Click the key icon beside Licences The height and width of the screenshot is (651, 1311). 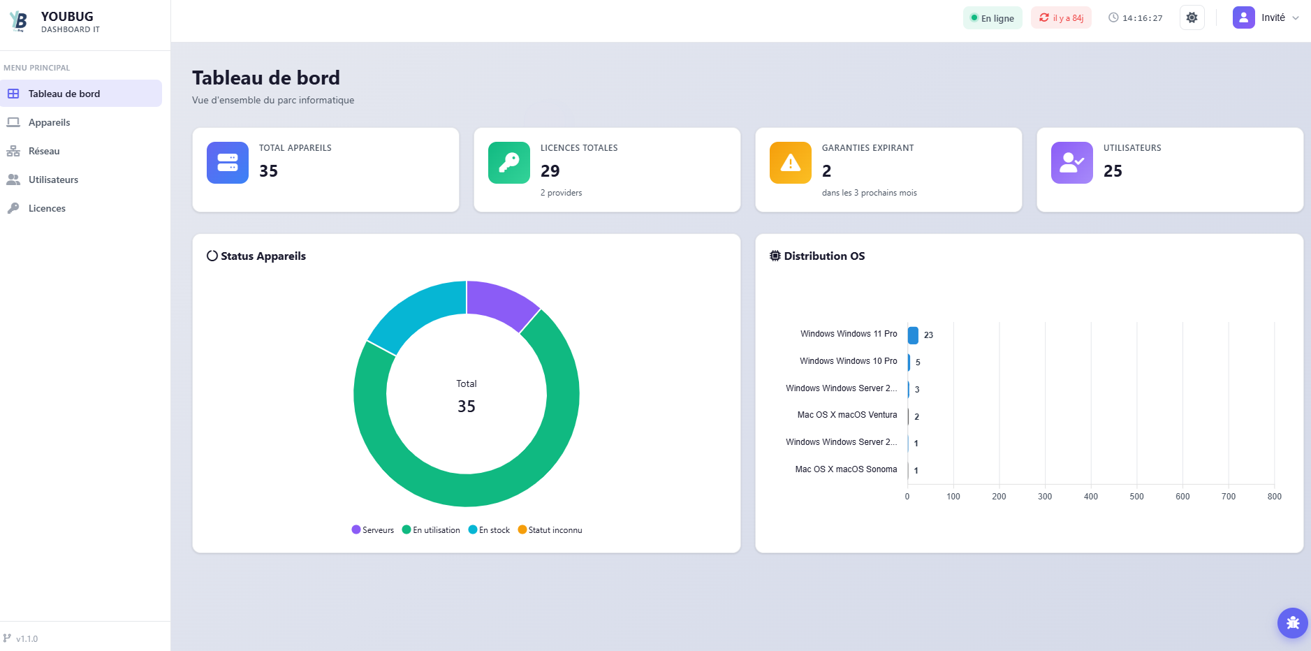13,208
